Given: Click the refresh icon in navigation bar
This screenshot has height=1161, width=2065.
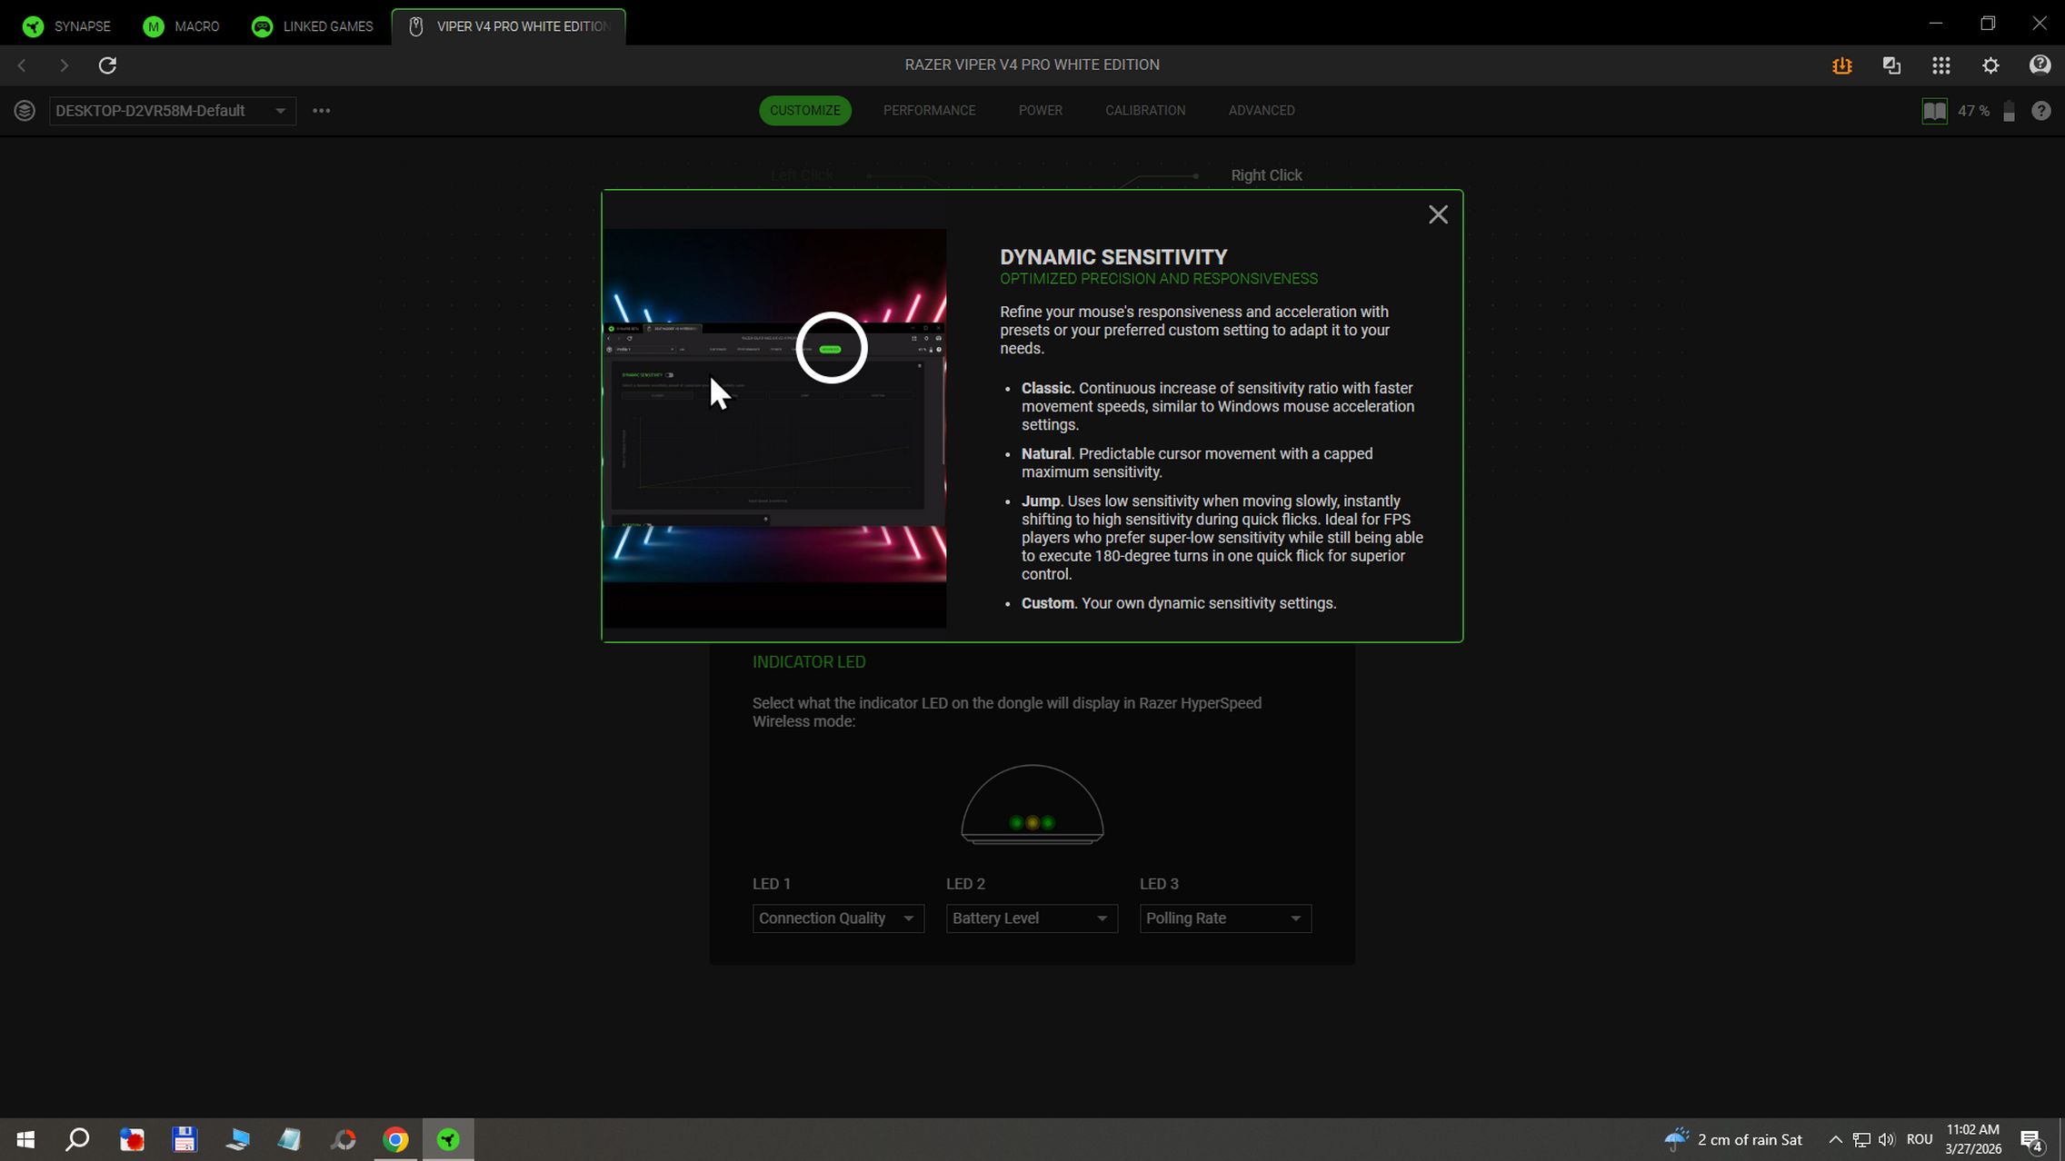Looking at the screenshot, I should (107, 65).
